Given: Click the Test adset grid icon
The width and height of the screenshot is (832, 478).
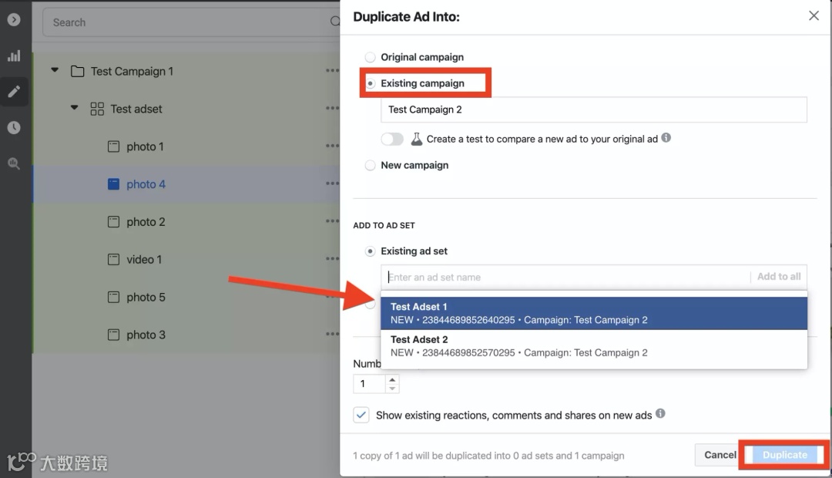Looking at the screenshot, I should [x=97, y=109].
